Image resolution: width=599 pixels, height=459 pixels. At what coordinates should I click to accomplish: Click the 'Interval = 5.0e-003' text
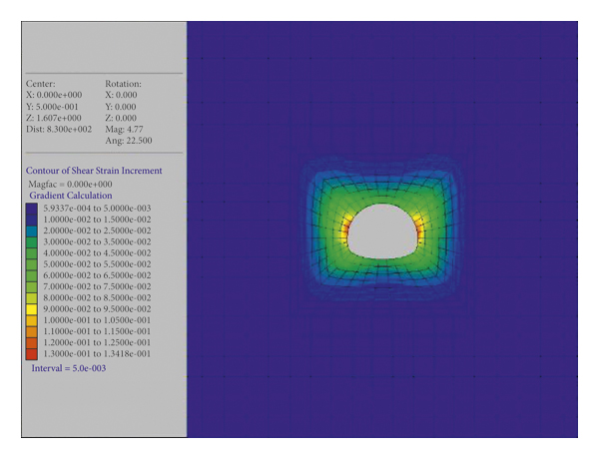coord(68,368)
